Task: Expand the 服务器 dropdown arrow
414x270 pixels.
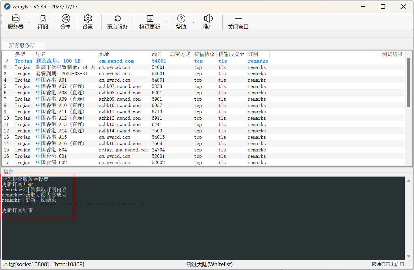Action: point(29,22)
